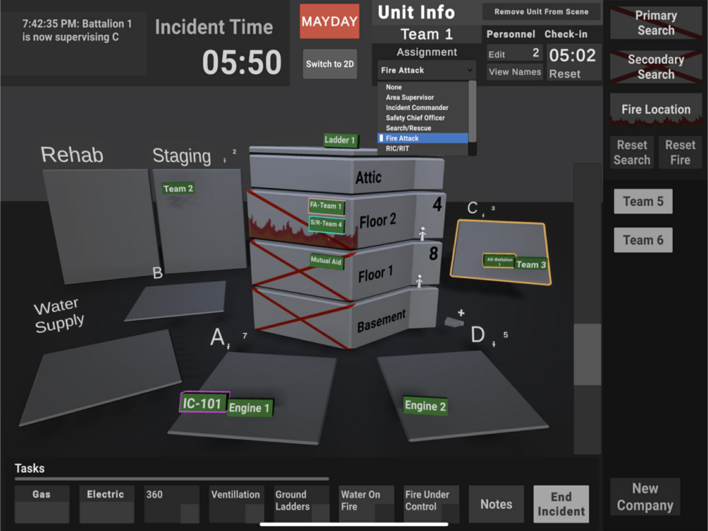
Task: Toggle the Primary Search marker
Action: tap(655, 23)
